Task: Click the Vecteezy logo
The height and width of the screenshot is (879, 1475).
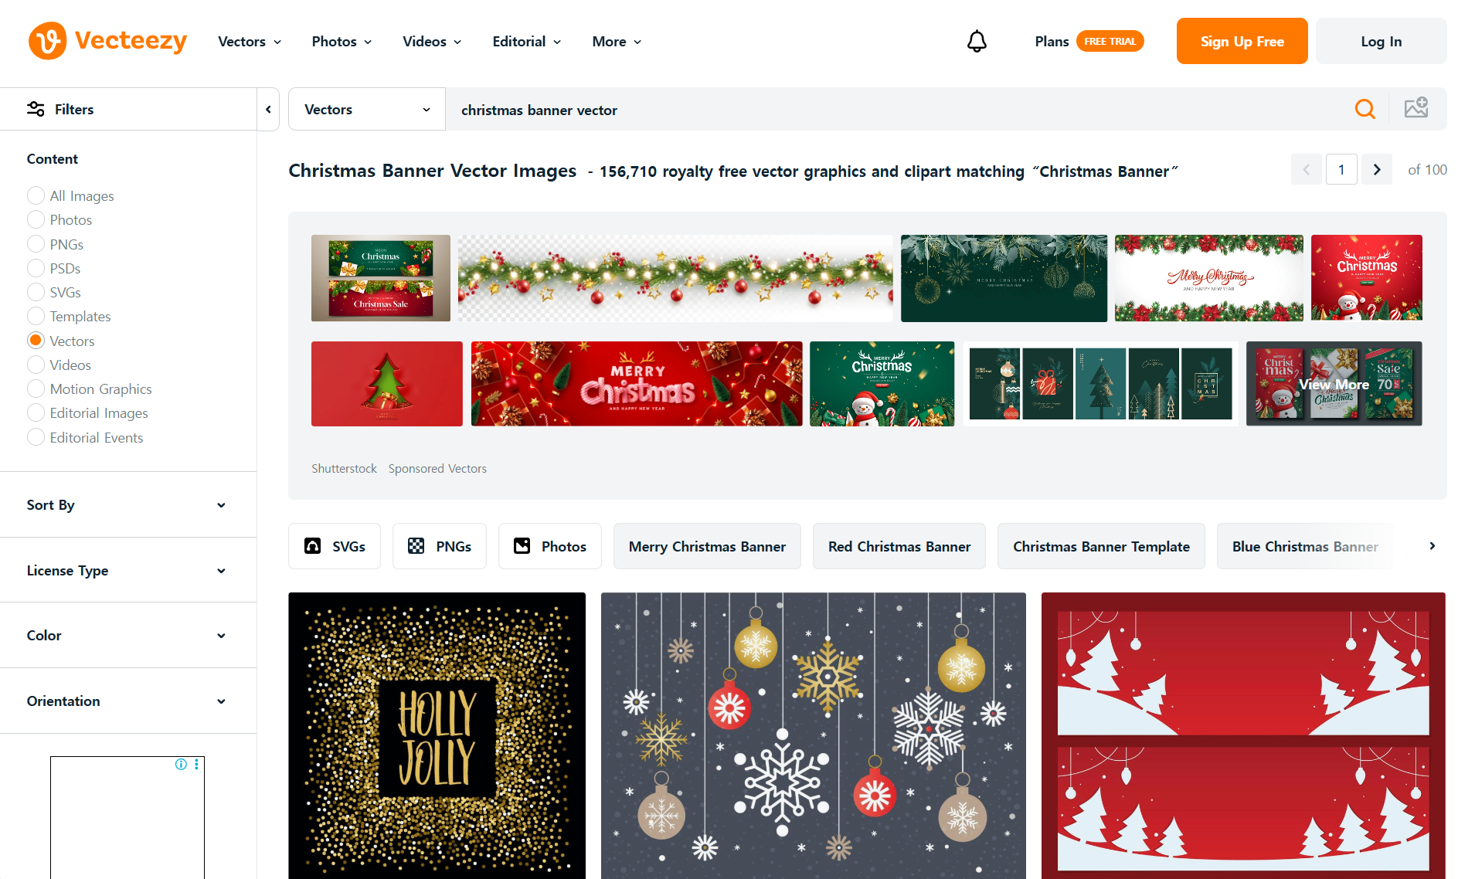Action: tap(108, 41)
